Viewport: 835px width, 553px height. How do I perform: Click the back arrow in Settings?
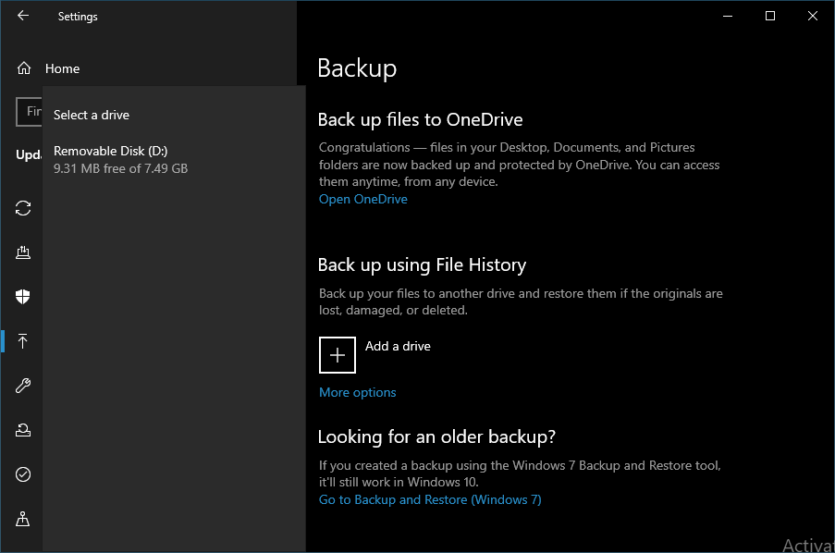point(23,16)
